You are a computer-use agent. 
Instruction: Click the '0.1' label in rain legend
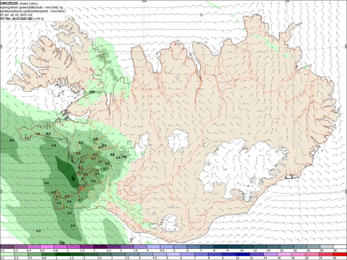(x=2, y=258)
